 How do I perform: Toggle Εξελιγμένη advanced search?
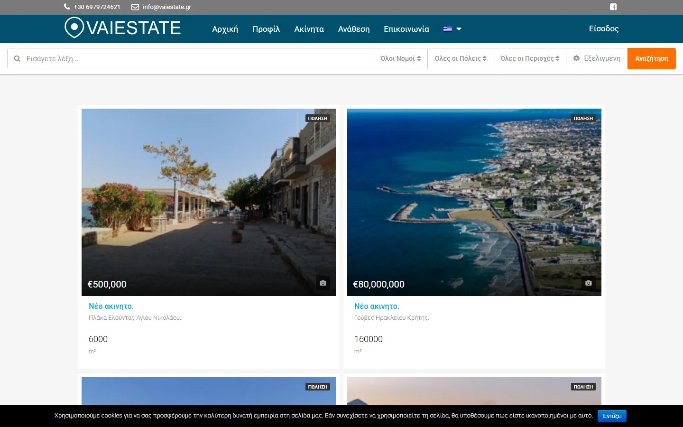[x=597, y=58]
